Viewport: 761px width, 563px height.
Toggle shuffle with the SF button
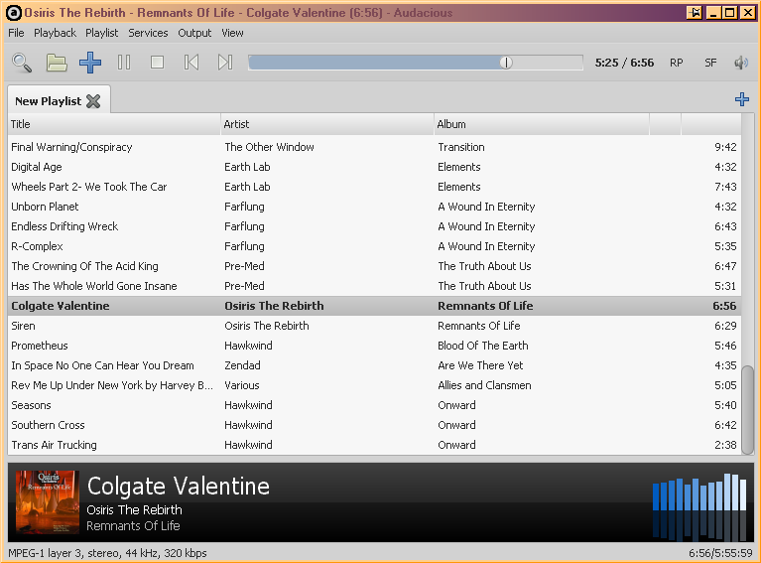pos(710,63)
